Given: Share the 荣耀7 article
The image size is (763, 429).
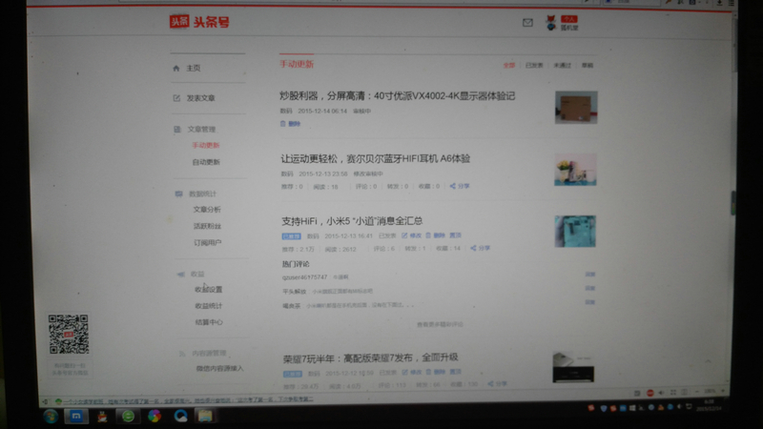Looking at the screenshot, I should (x=497, y=384).
